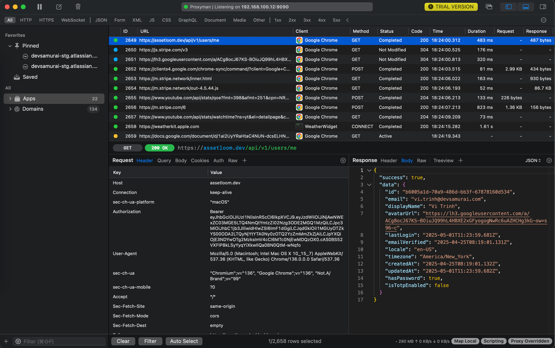555x348 pixels.
Task: Expand the Apps tree node
Action: (x=10, y=99)
